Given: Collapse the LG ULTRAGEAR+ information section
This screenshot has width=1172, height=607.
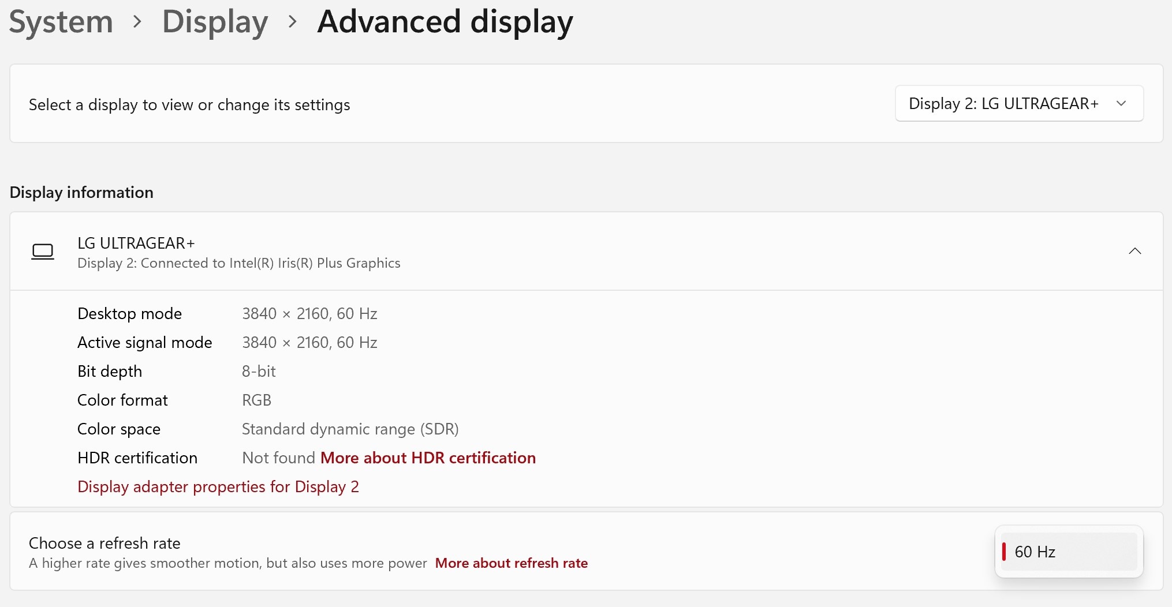Looking at the screenshot, I should coord(1134,251).
